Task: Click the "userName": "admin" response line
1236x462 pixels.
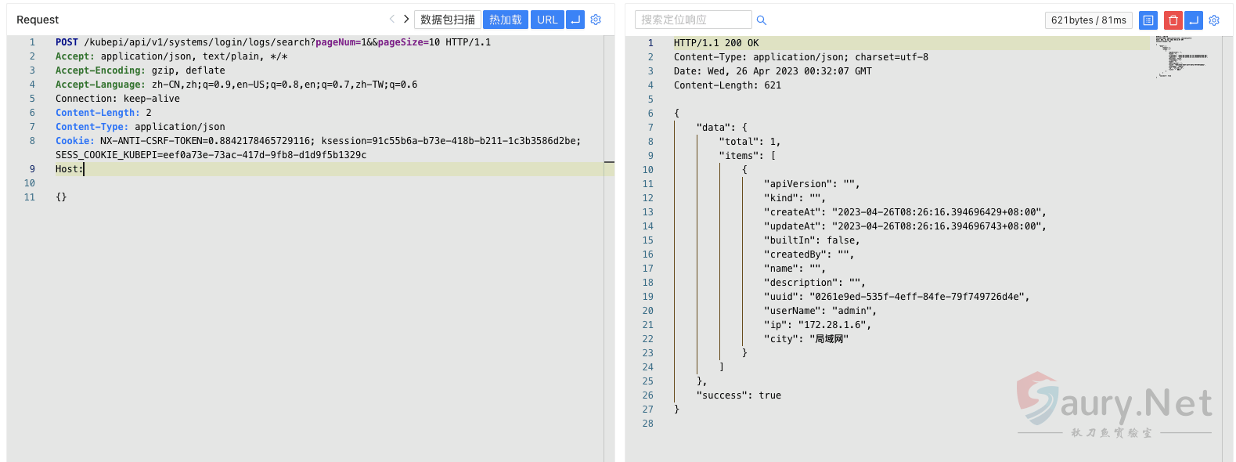Action: tap(820, 311)
